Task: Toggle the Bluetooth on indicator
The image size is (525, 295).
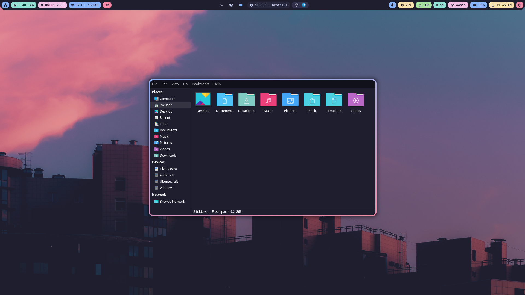Action: point(440,5)
